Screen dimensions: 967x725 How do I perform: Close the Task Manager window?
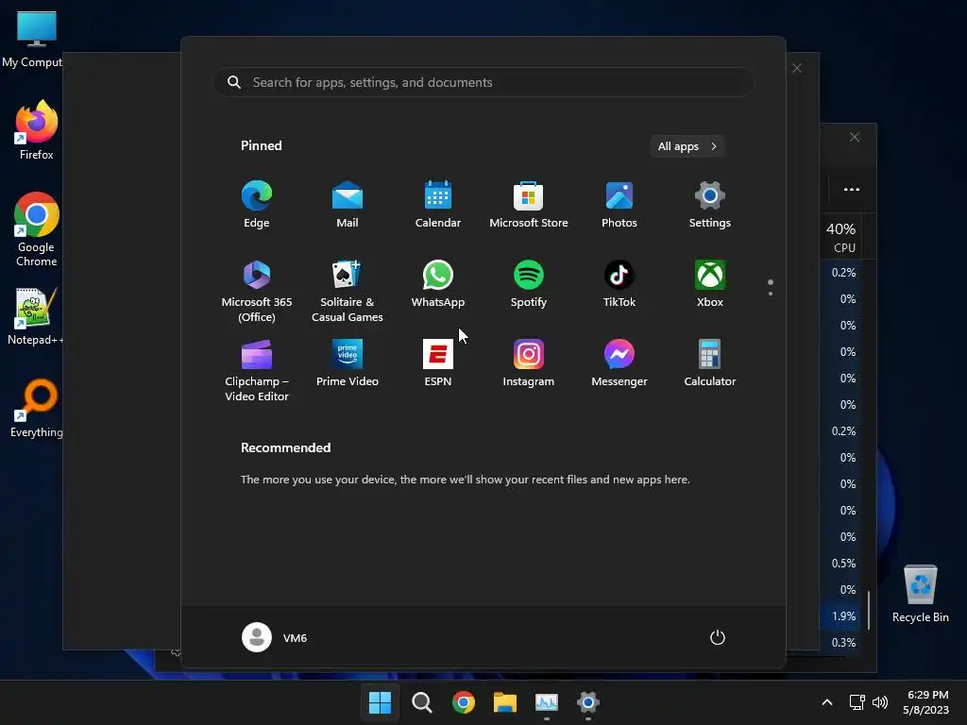[854, 137]
